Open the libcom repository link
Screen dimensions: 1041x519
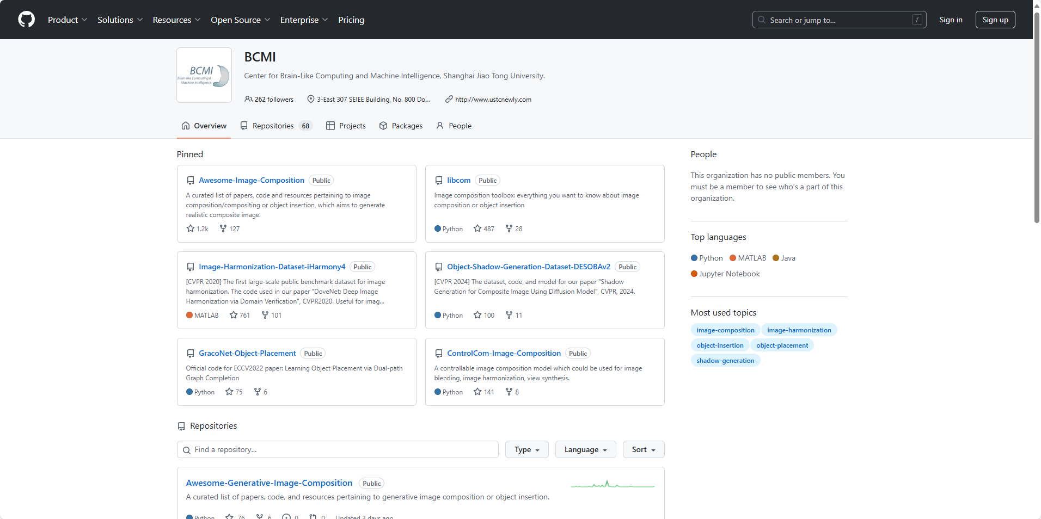pyautogui.click(x=459, y=180)
